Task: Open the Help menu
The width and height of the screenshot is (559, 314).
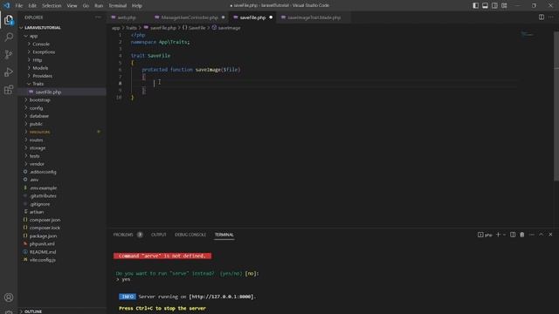Action: tap(137, 6)
